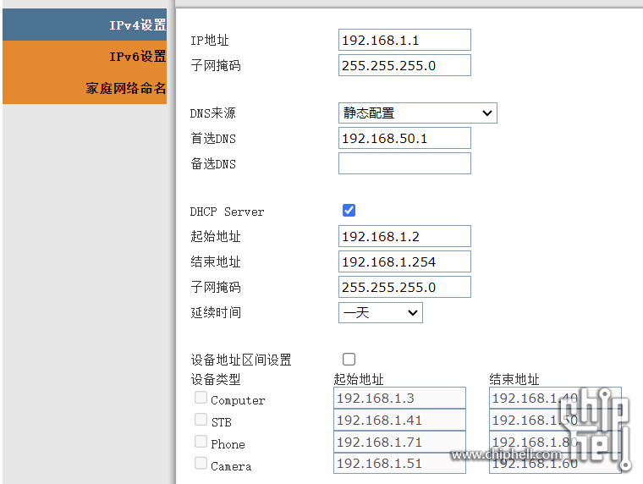Click the 首选DNS input field
This screenshot has width=643, height=484.
coord(404,138)
